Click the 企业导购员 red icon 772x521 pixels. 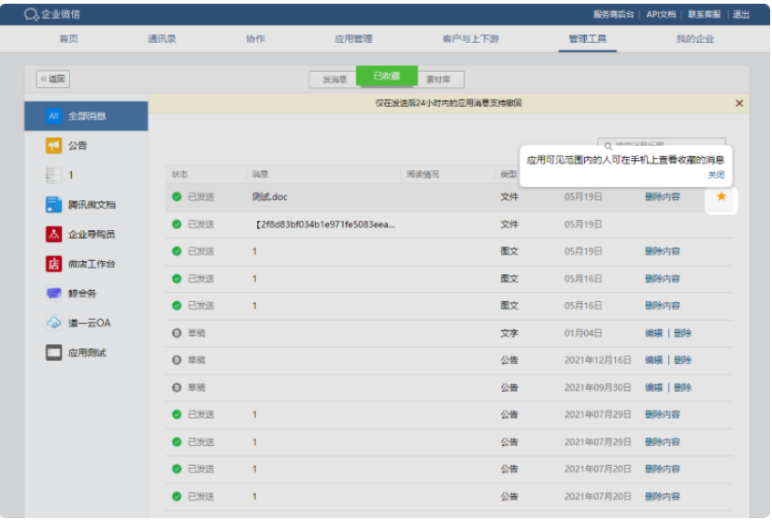[x=54, y=234]
